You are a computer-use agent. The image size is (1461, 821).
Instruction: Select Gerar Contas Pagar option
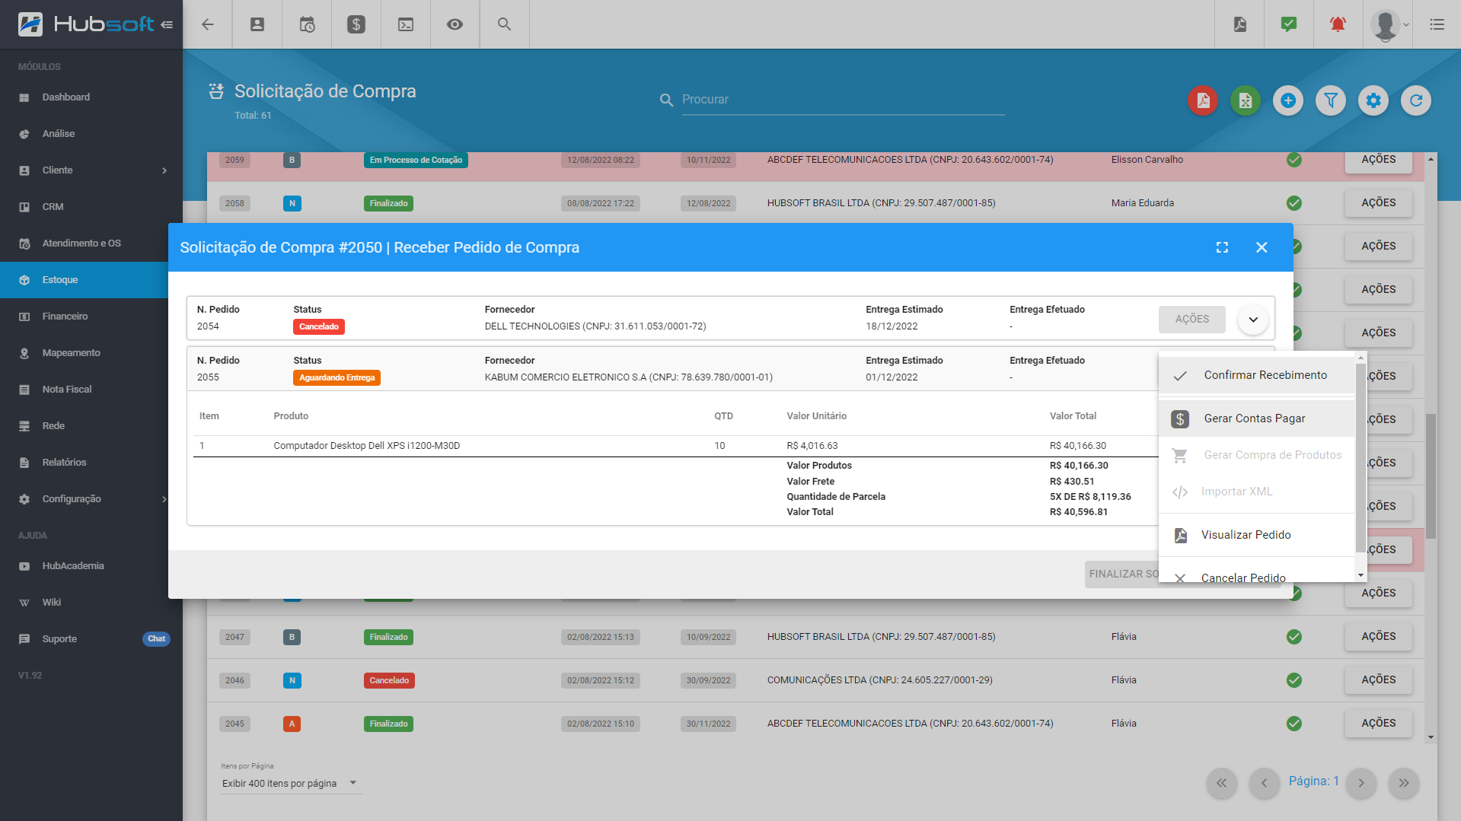[x=1257, y=418]
